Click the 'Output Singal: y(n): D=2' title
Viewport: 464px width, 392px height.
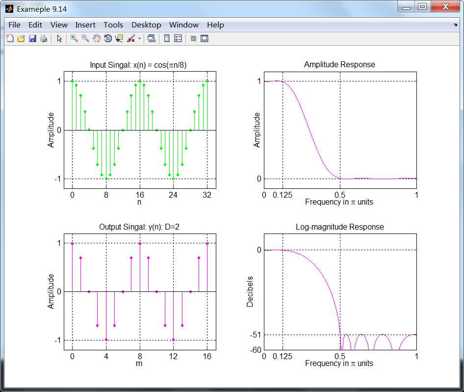click(139, 227)
